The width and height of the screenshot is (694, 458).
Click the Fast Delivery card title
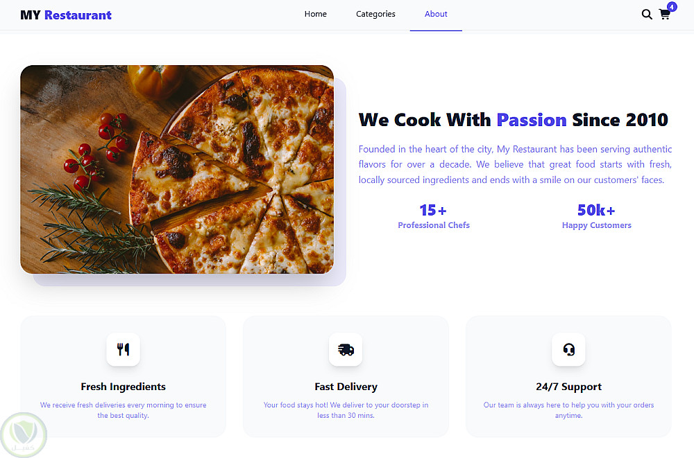tap(346, 387)
